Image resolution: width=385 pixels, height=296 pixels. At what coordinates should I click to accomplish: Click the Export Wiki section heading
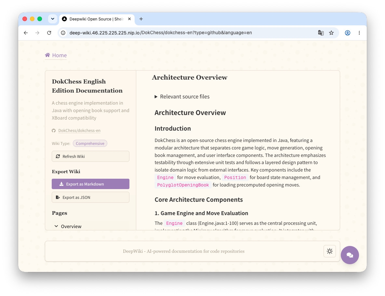pyautogui.click(x=66, y=172)
